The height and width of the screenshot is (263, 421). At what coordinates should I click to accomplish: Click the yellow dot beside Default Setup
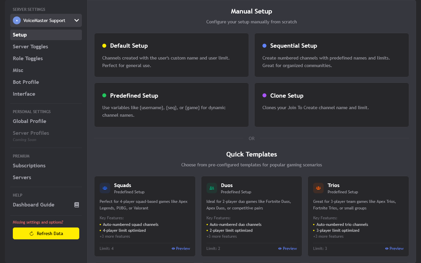pos(104,45)
